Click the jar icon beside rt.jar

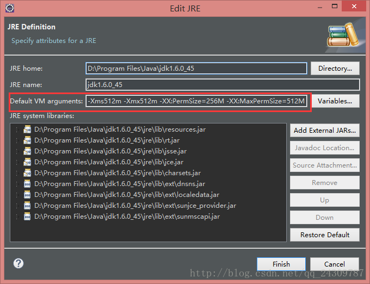(27, 140)
